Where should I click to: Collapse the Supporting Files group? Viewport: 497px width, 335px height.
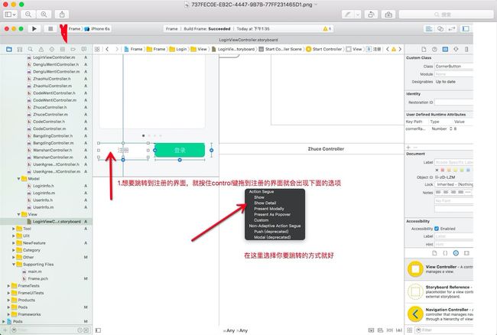[x=13, y=265]
